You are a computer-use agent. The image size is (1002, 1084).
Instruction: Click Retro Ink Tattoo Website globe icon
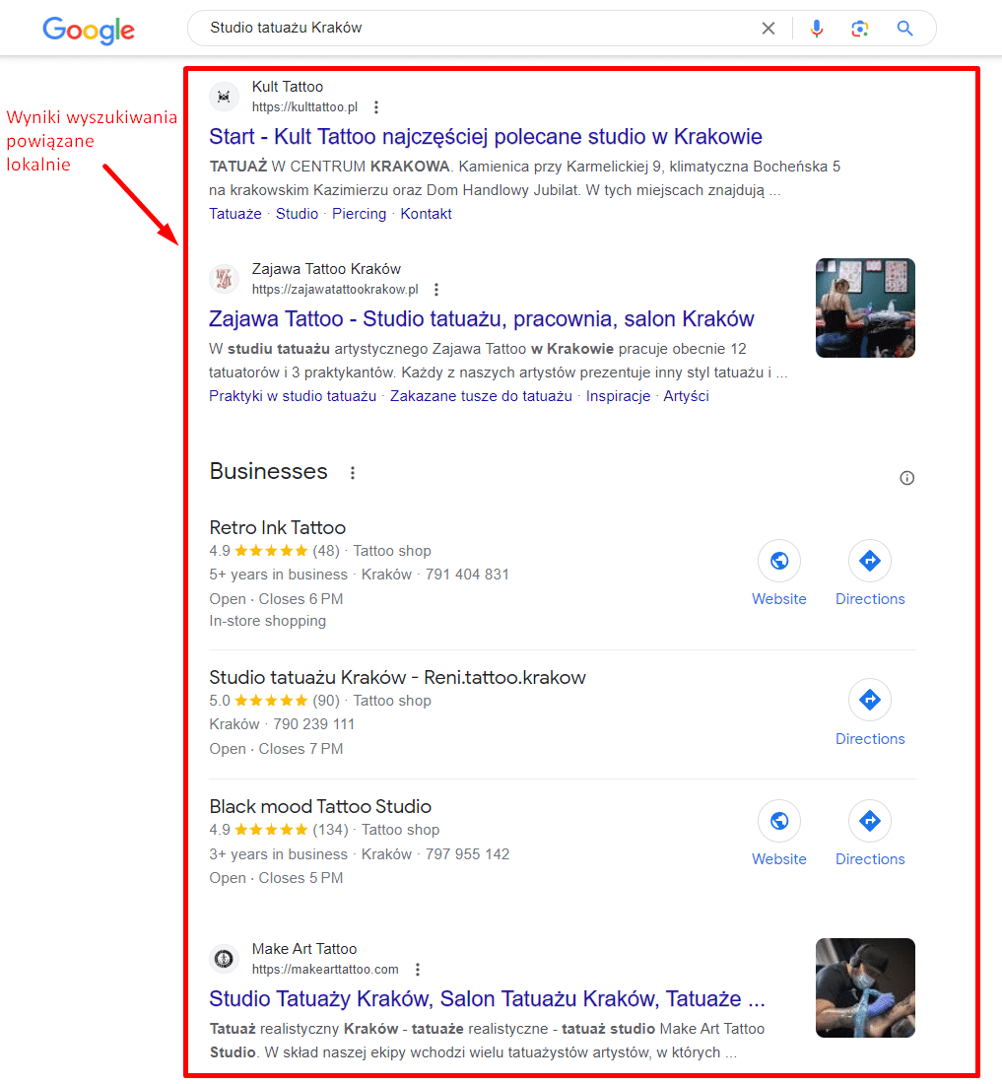[778, 561]
